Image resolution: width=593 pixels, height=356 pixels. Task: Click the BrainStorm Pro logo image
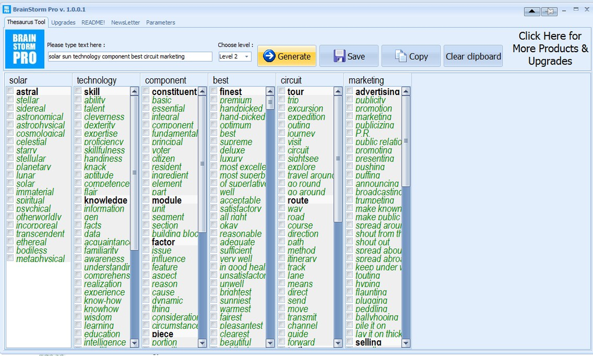[x=24, y=49]
